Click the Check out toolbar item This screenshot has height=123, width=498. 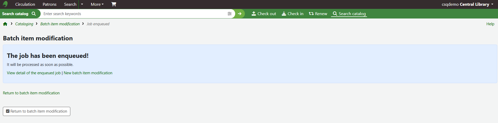(264, 14)
